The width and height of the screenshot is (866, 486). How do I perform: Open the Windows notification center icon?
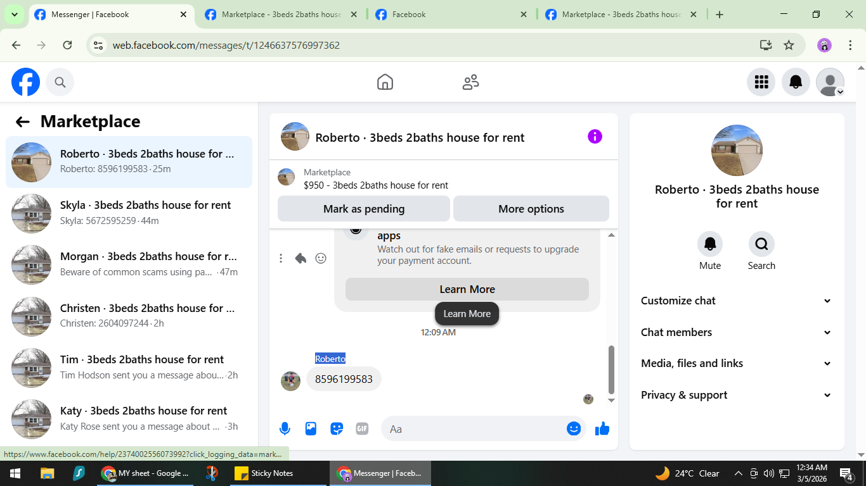coord(846,473)
